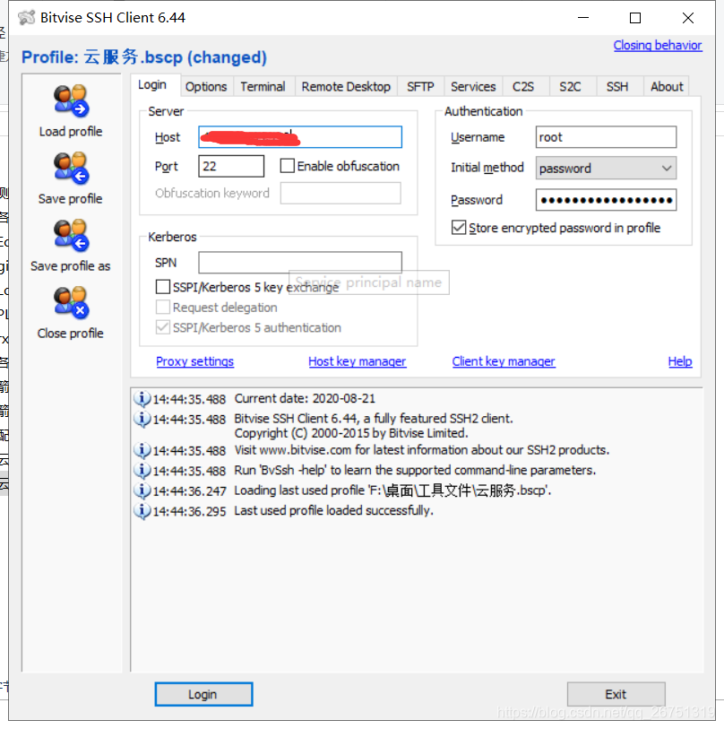Click the Password field

606,200
